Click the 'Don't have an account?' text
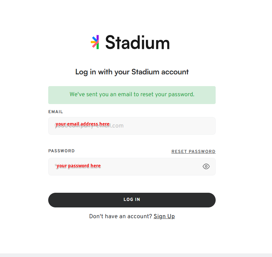The image size is (272, 257). 121,216
